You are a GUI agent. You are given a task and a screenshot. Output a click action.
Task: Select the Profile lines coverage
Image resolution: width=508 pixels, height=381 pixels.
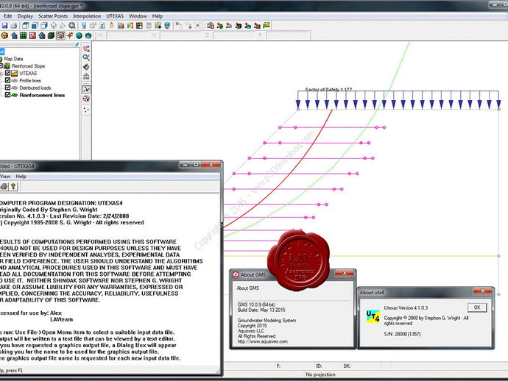pos(30,81)
